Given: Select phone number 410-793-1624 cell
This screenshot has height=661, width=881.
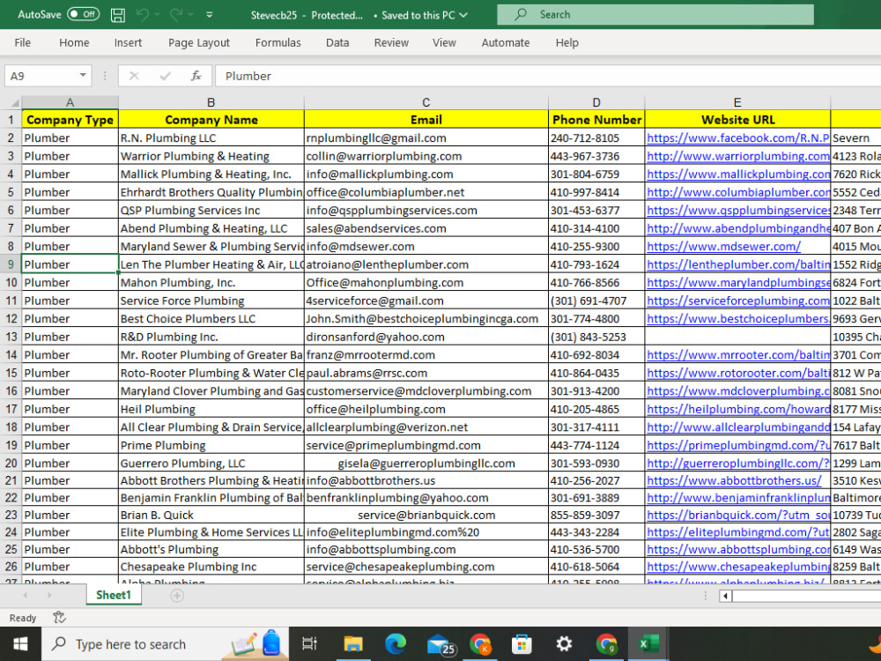Looking at the screenshot, I should coord(596,264).
